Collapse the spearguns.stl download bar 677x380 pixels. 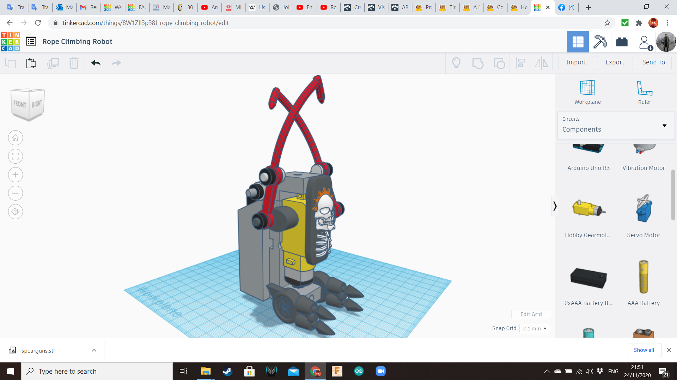pos(94,350)
